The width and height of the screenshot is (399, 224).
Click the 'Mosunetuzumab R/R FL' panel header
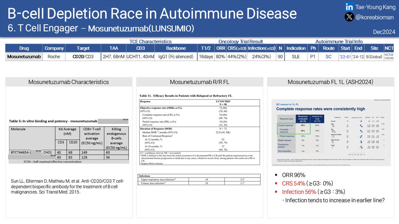[x=199, y=82]
